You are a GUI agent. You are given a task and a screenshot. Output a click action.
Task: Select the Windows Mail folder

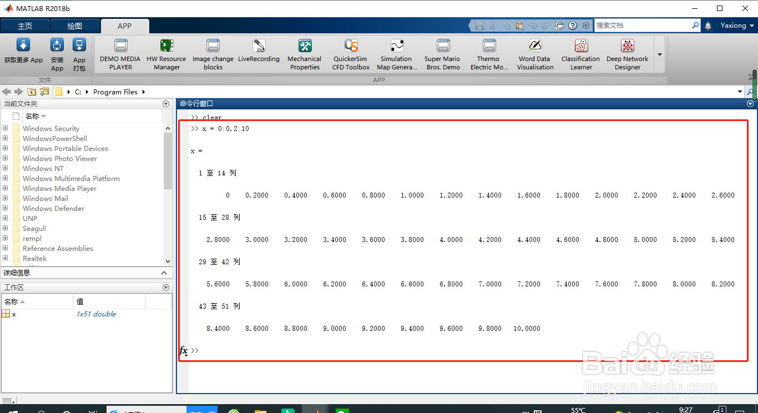click(x=46, y=199)
